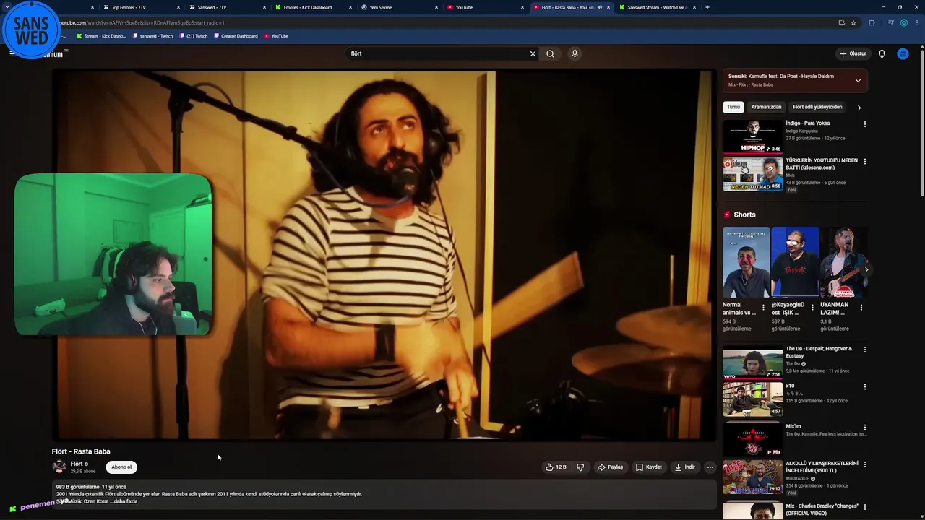
Task: Expand the description with ...daha fazla
Action: coord(123,501)
